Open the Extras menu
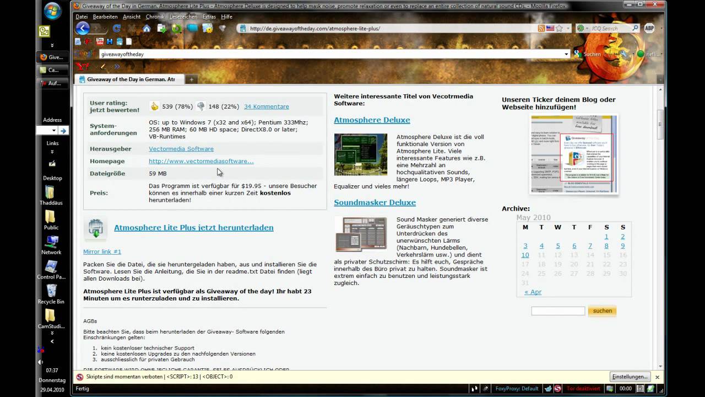The width and height of the screenshot is (705, 397). point(209,17)
